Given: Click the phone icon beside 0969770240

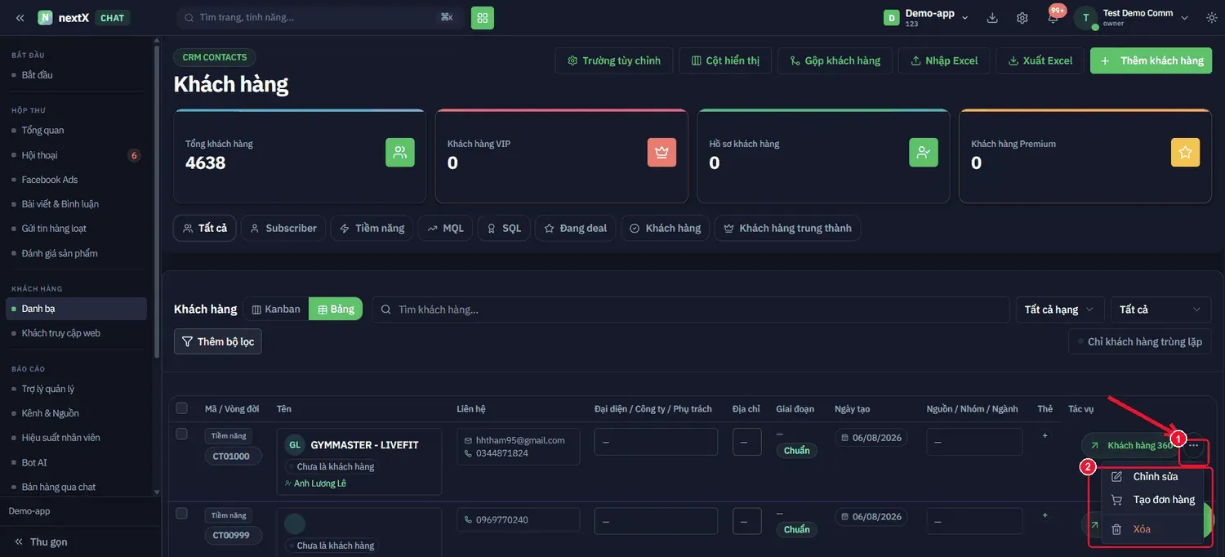Looking at the screenshot, I should click(468, 519).
